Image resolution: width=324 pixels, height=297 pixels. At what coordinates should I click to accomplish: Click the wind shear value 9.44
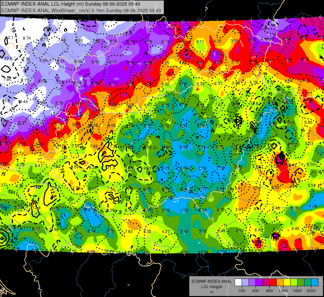(23, 101)
